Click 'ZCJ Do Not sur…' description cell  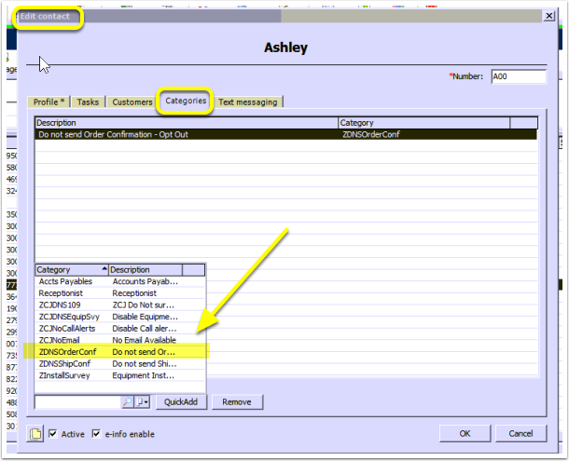[144, 305]
